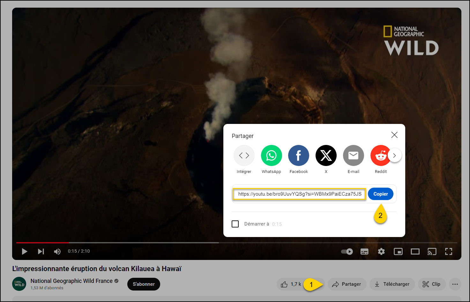Share video on Reddit

(x=381, y=159)
